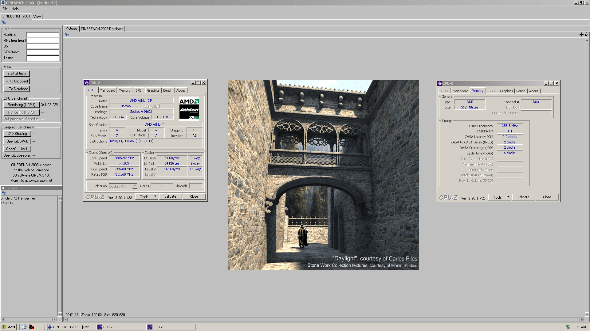
Task: Run the OpenGL HW-L benchmark
Action: (x=17, y=149)
